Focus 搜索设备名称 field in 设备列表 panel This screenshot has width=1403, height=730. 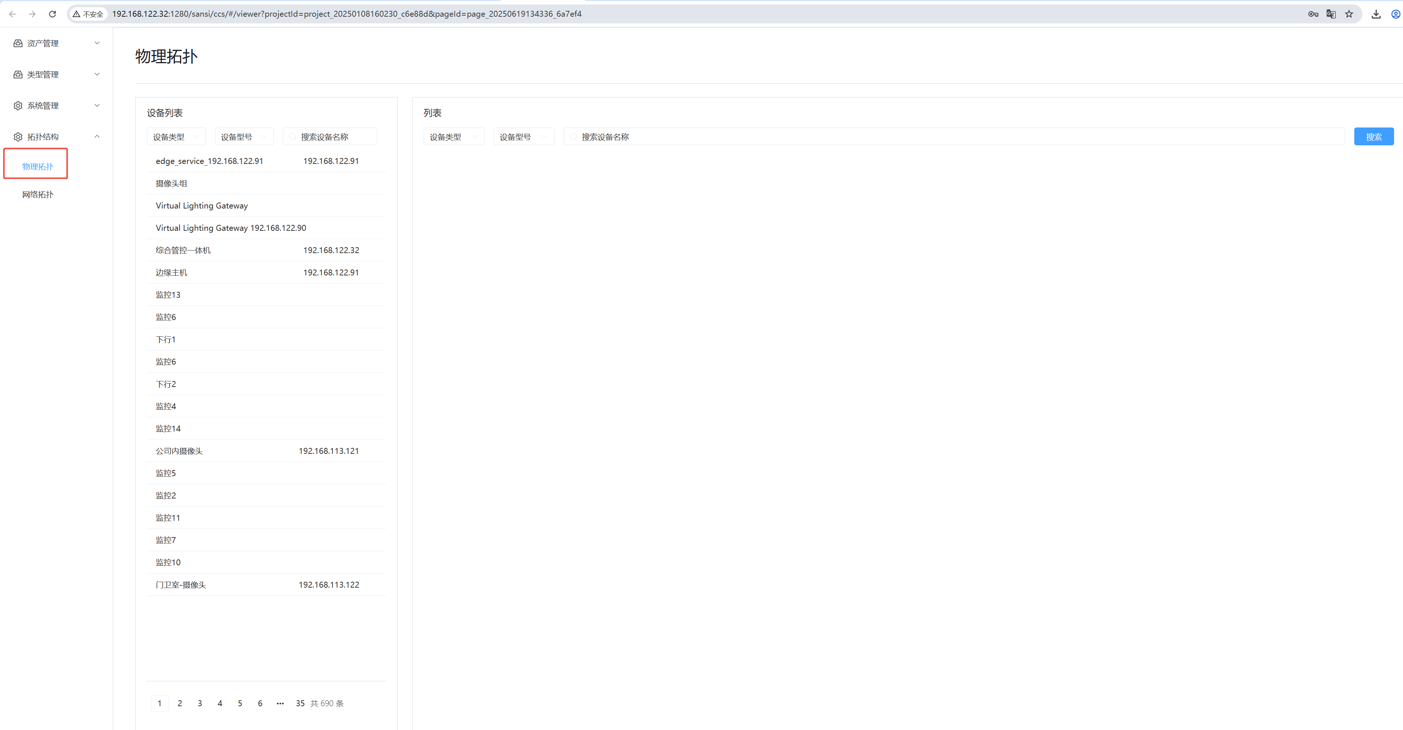[330, 137]
